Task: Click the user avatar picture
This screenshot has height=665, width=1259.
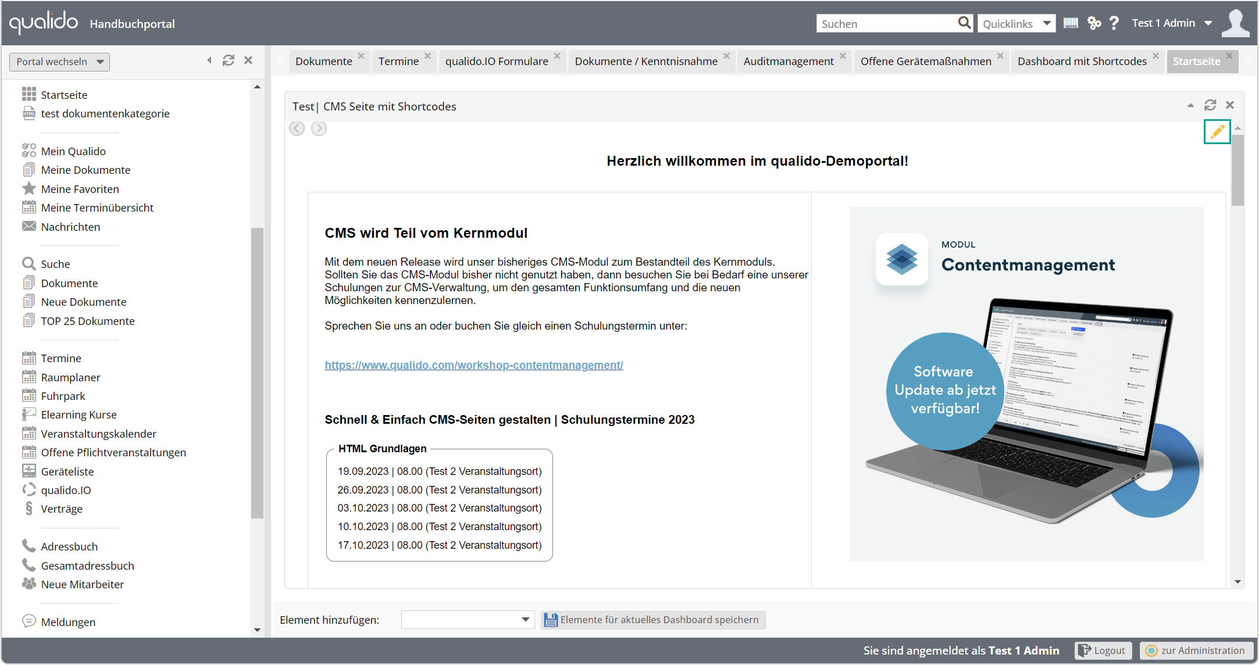Action: pos(1236,23)
